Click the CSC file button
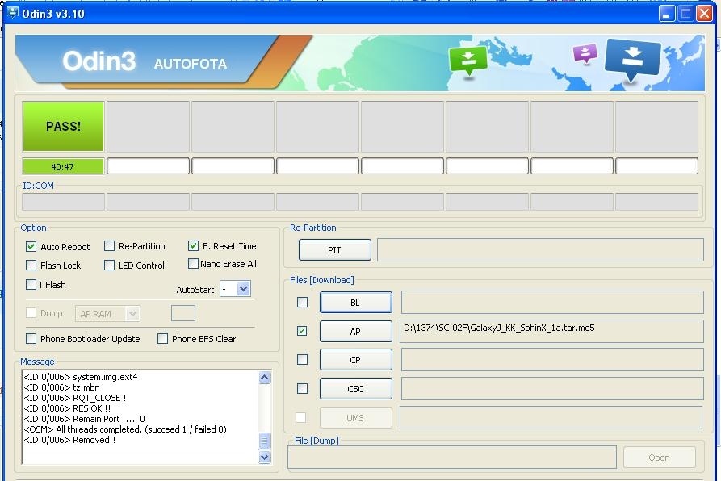 tap(356, 389)
